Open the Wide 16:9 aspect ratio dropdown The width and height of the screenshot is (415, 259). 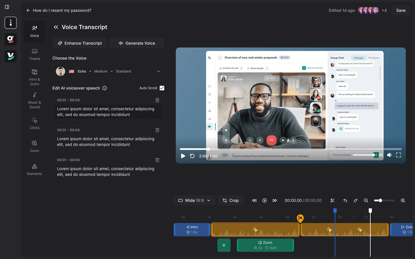pos(194,200)
